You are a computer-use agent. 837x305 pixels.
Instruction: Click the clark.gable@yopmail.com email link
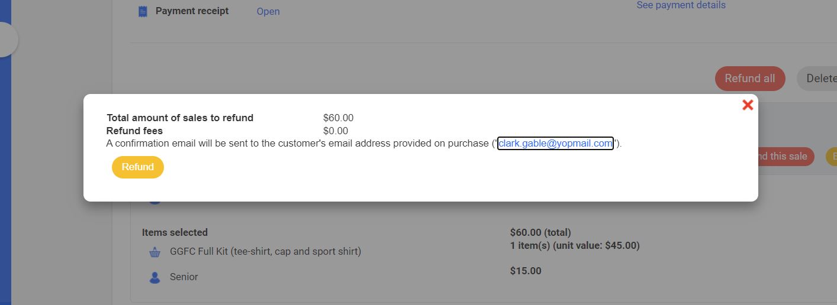click(555, 144)
